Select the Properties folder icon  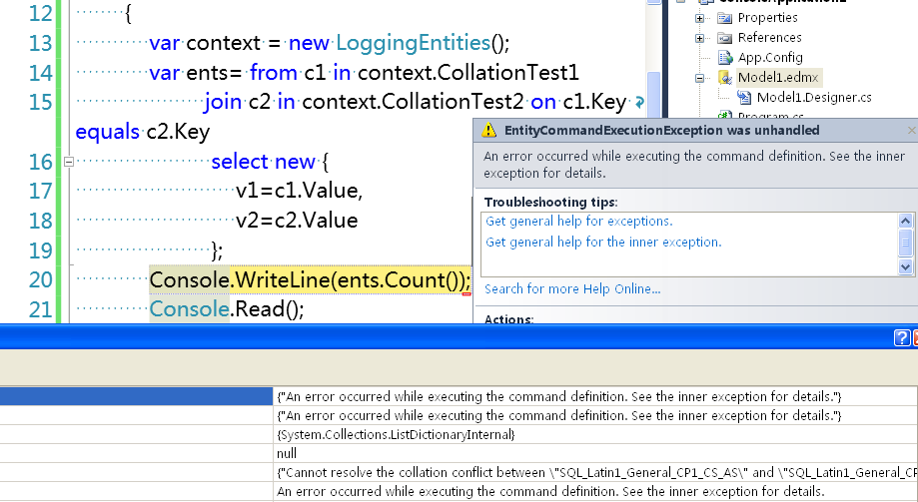[x=725, y=18]
